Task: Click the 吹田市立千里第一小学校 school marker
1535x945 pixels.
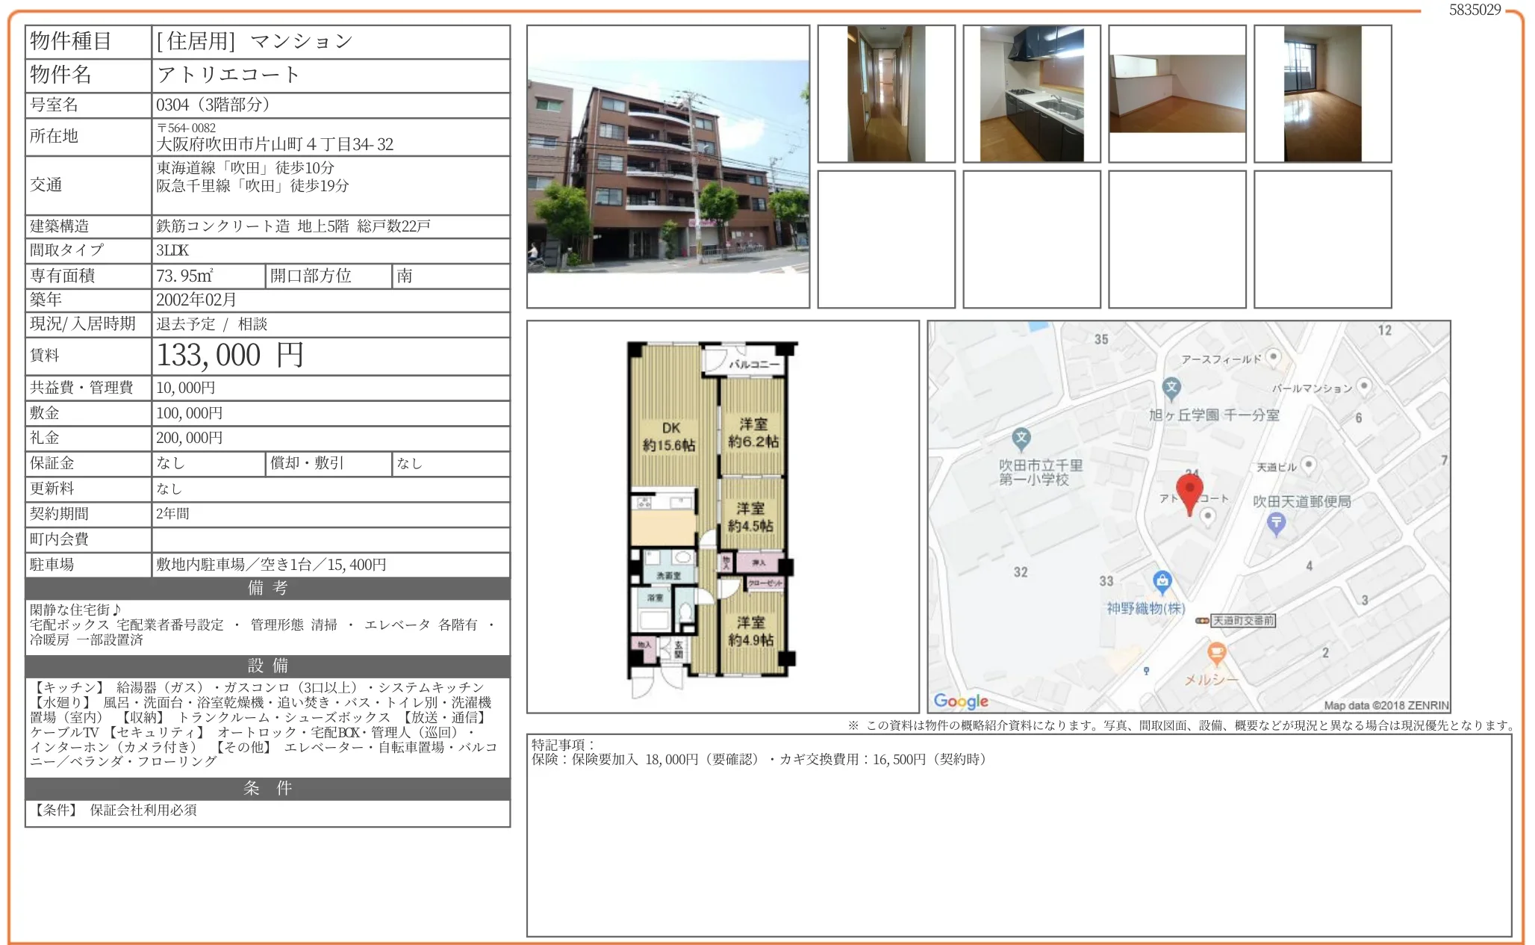Action: pyautogui.click(x=1021, y=438)
